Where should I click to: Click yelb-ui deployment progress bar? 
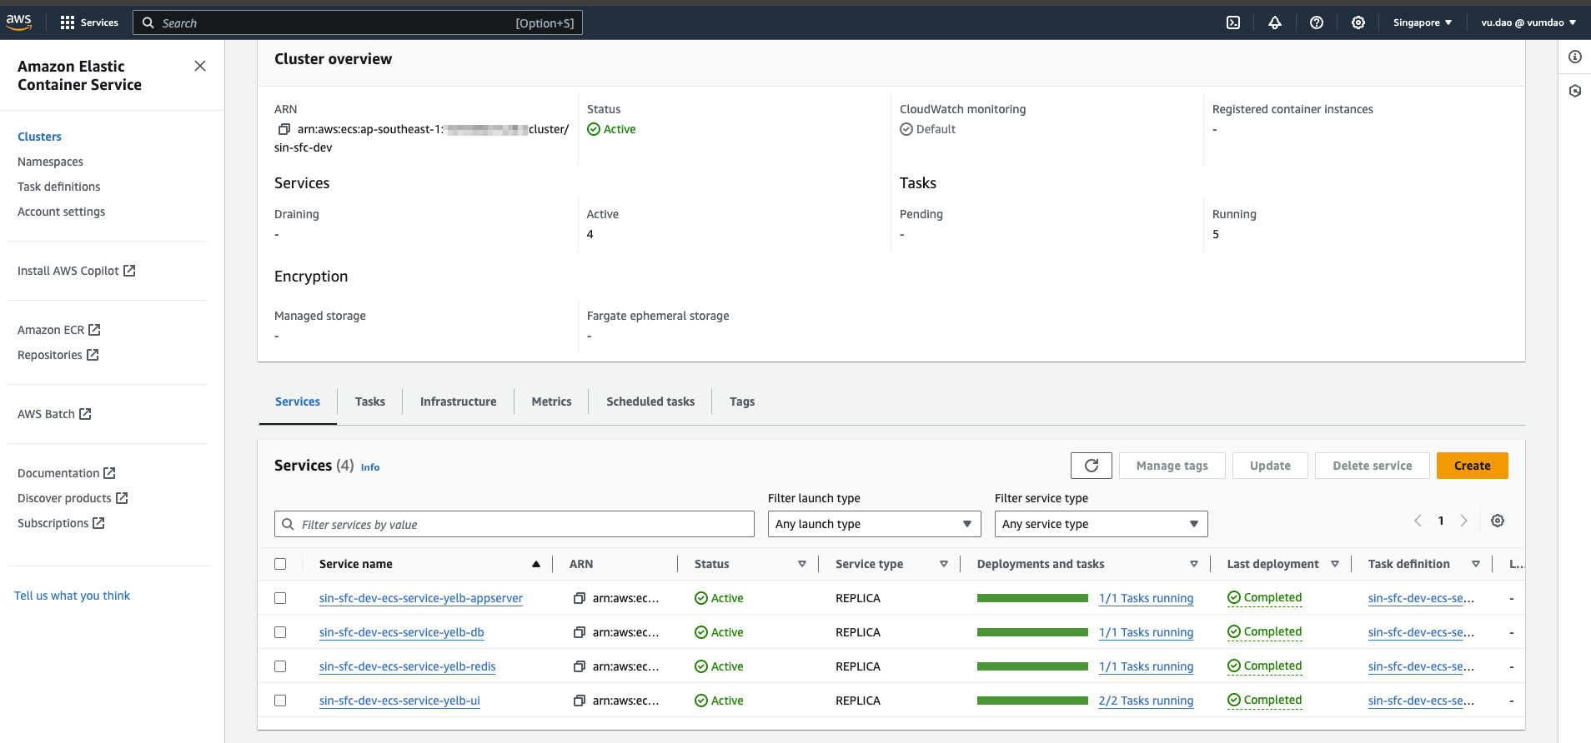[1032, 701]
